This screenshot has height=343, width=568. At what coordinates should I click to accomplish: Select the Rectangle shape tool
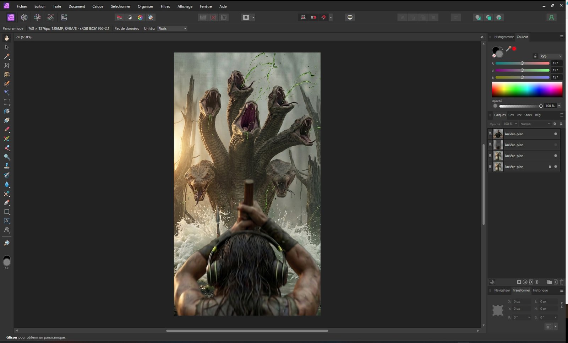(x=7, y=212)
